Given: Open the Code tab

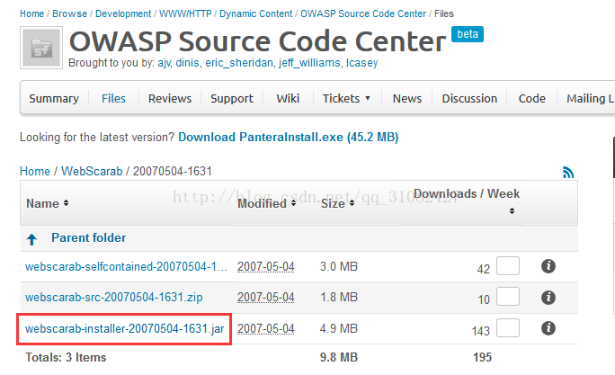Looking at the screenshot, I should point(532,98).
